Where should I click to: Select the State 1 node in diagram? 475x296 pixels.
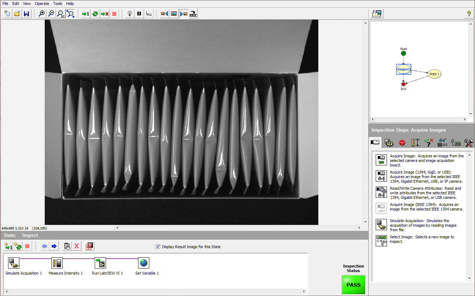(x=434, y=74)
